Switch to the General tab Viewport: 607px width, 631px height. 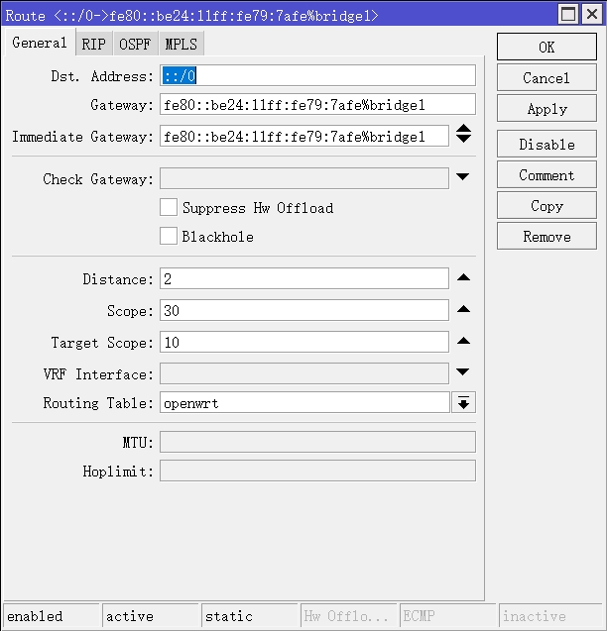[40, 43]
